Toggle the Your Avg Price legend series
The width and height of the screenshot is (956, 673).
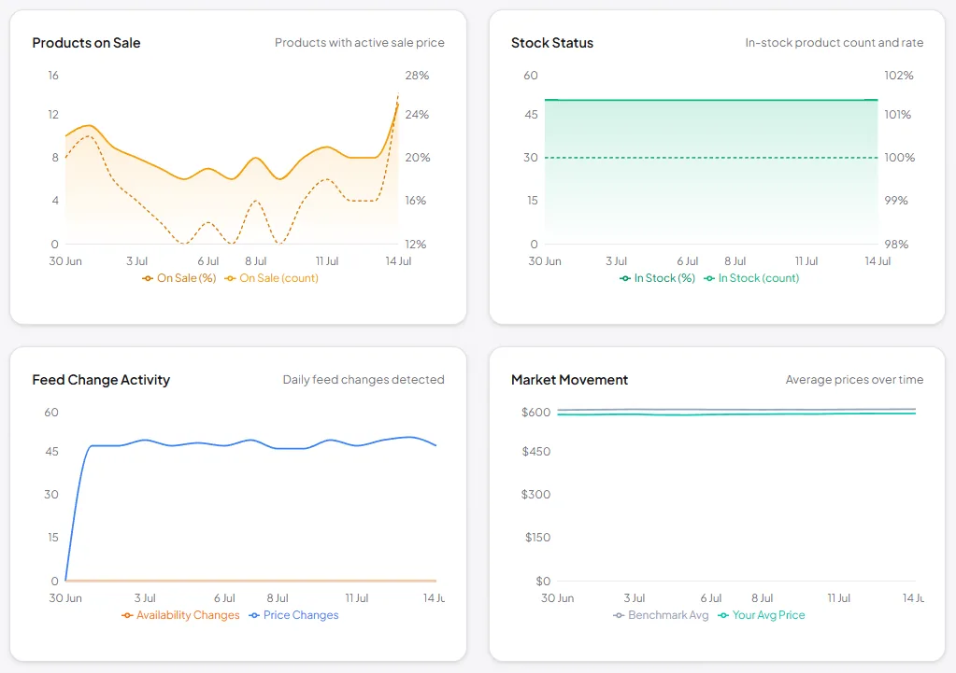762,615
